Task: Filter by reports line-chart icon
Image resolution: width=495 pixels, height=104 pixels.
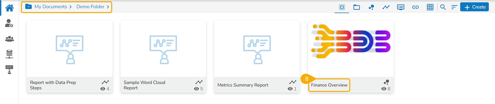Action: [386, 7]
